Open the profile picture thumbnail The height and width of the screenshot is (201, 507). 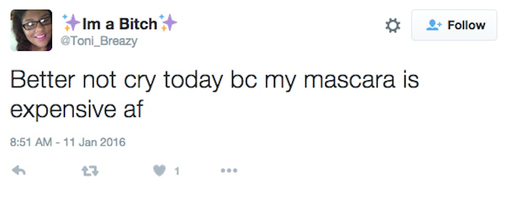tap(31, 30)
